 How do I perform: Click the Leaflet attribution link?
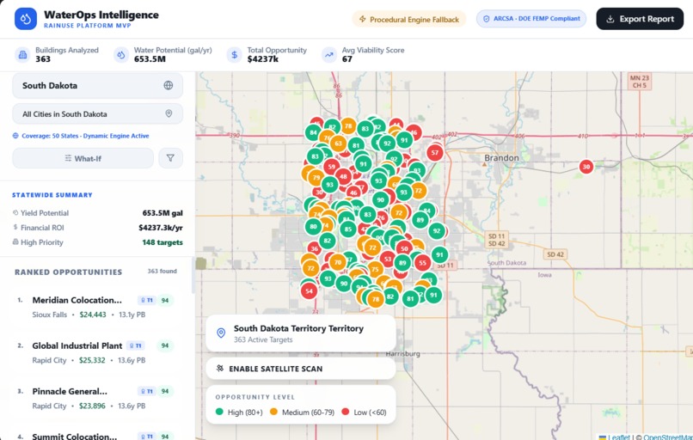(618, 437)
